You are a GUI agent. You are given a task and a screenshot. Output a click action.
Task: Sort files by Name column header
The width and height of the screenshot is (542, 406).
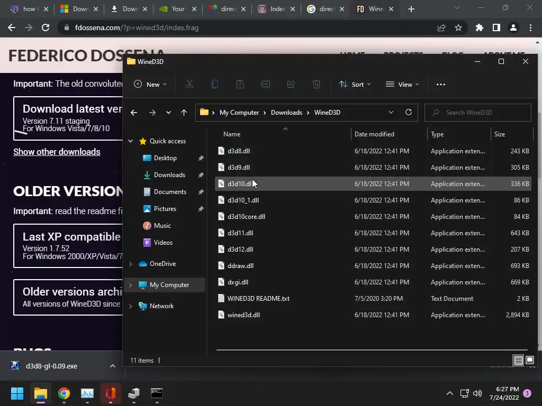click(232, 134)
